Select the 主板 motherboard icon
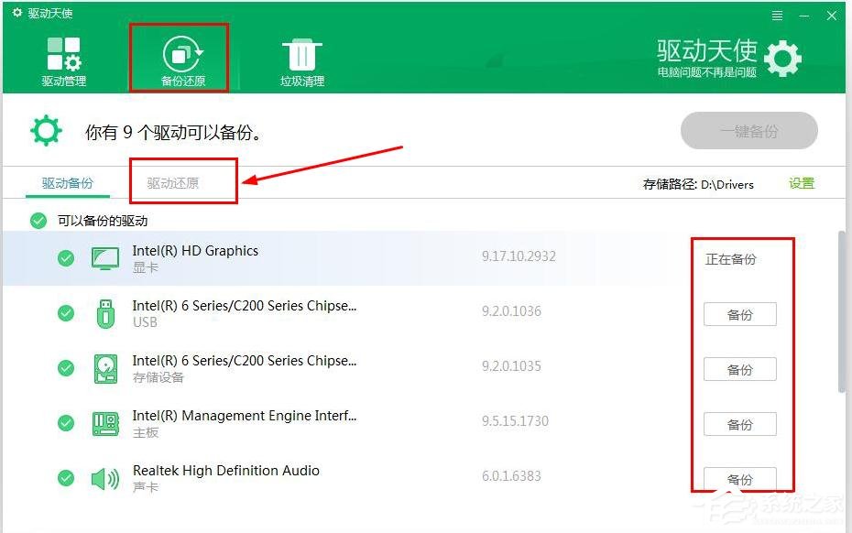 [104, 423]
